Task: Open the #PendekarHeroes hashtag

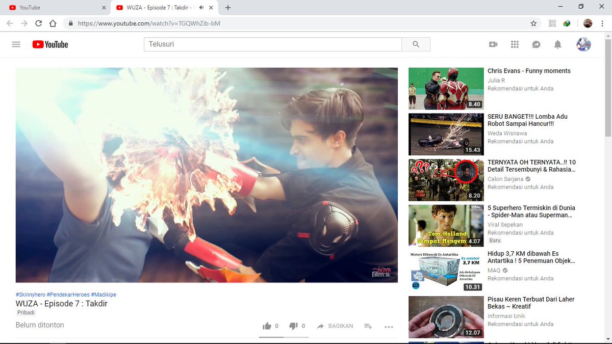Action: pyautogui.click(x=68, y=295)
